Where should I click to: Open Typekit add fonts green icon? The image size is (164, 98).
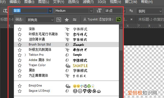pos(119,20)
